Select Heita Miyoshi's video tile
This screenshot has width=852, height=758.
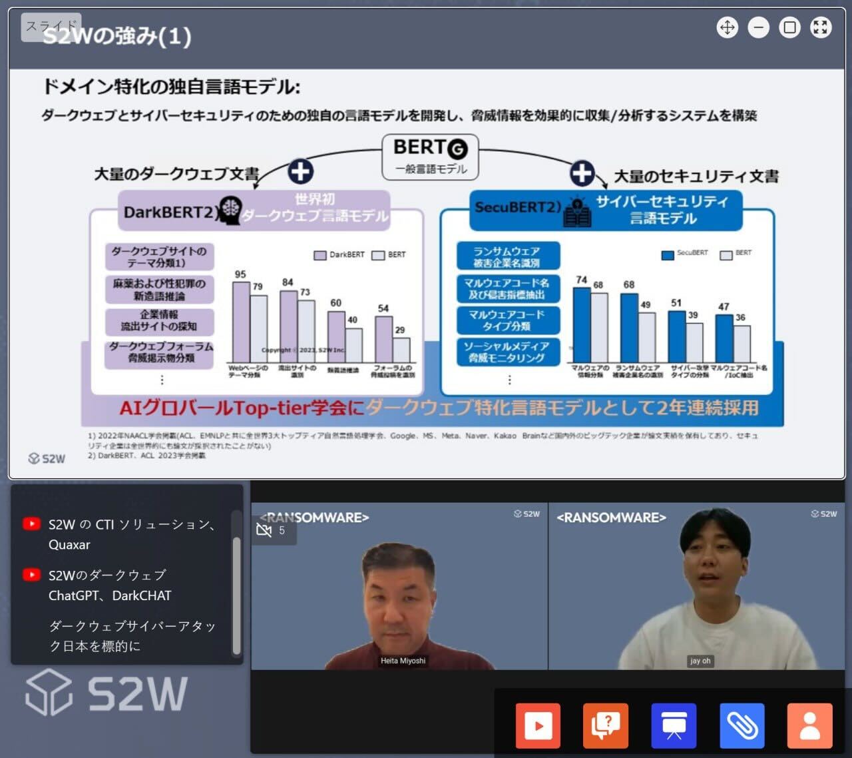tap(399, 586)
